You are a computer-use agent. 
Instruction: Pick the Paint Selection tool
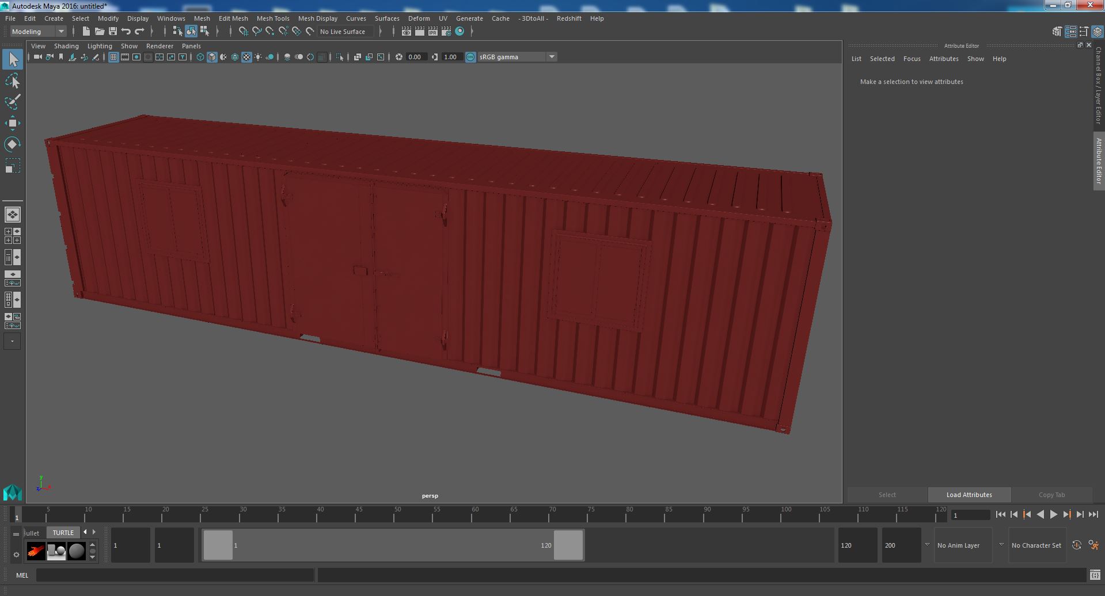tap(13, 102)
